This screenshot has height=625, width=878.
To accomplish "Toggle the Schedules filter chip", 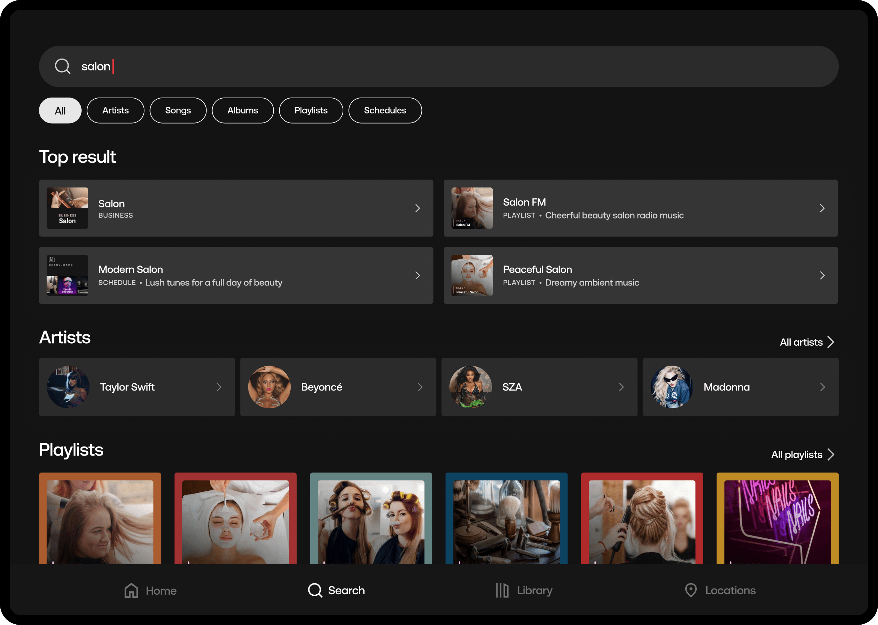I will 384,111.
